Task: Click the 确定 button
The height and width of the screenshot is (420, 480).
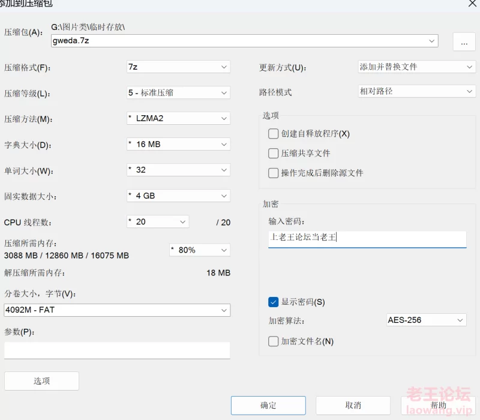Action: [268, 406]
